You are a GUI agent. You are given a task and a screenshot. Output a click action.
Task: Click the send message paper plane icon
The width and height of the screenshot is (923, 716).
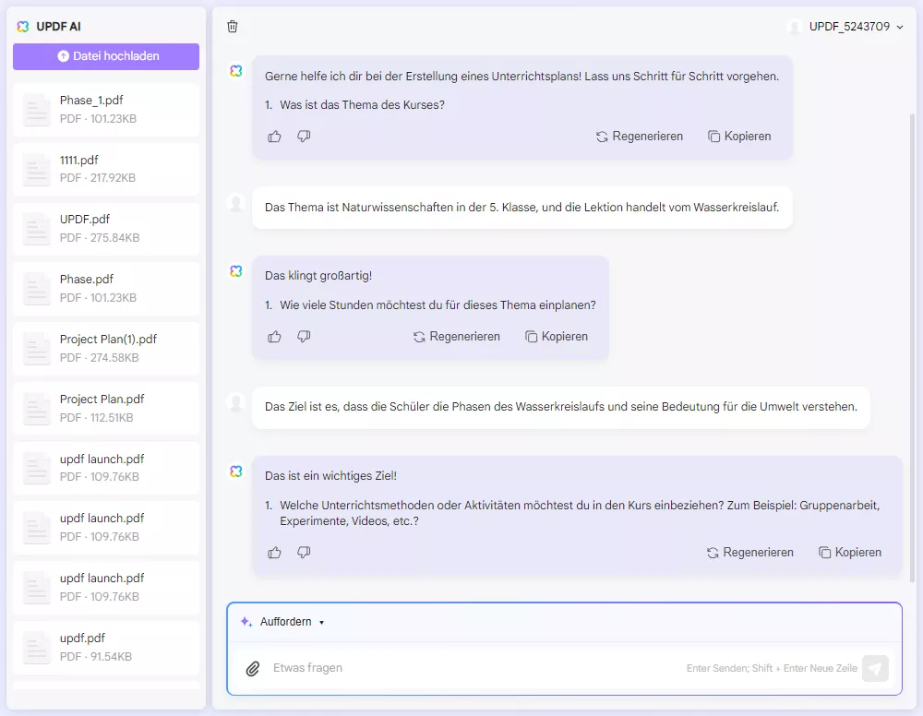pyautogui.click(x=875, y=668)
